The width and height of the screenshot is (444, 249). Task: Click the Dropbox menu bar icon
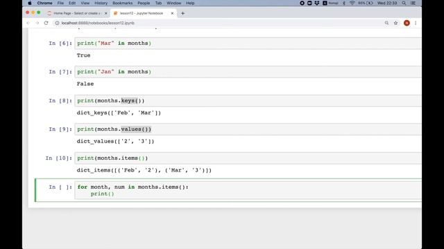[317, 3]
